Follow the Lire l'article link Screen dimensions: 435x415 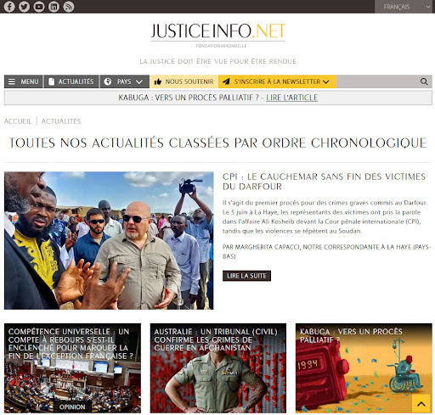point(291,98)
